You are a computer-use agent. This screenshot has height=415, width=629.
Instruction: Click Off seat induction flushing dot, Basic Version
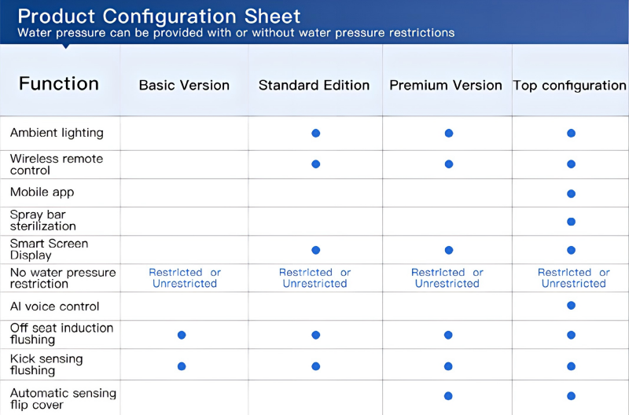182,335
